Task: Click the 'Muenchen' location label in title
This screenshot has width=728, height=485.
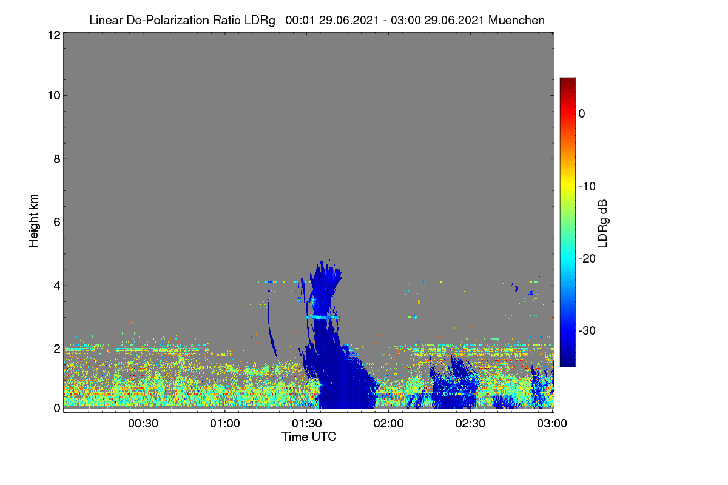Action: [516, 21]
